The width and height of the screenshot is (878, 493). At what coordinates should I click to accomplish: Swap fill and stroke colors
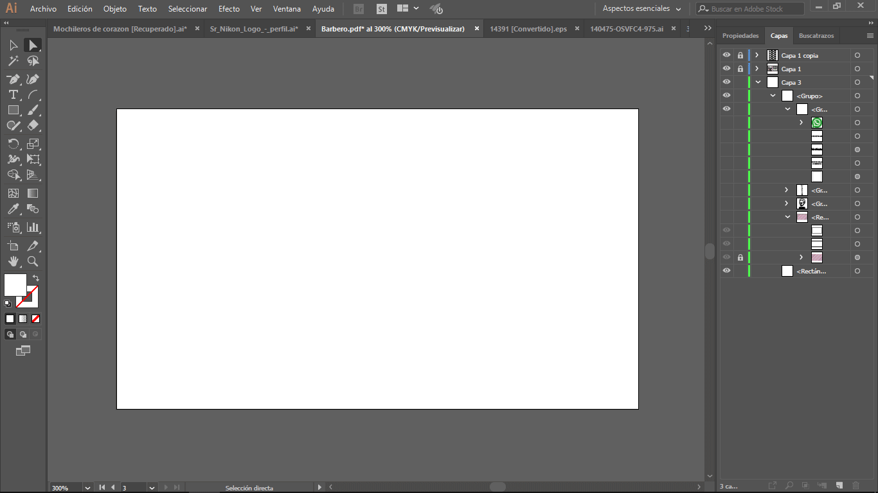(x=36, y=278)
